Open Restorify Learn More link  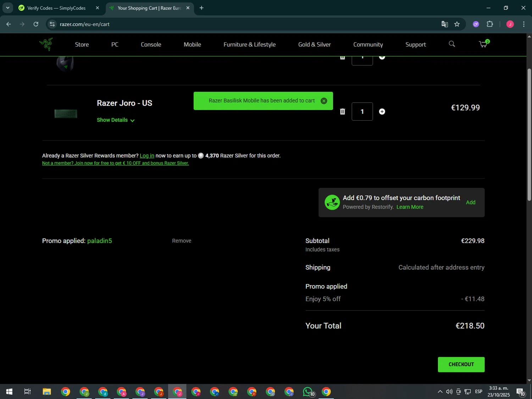(x=410, y=207)
